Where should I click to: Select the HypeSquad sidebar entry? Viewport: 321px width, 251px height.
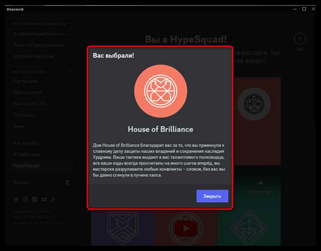point(42,166)
